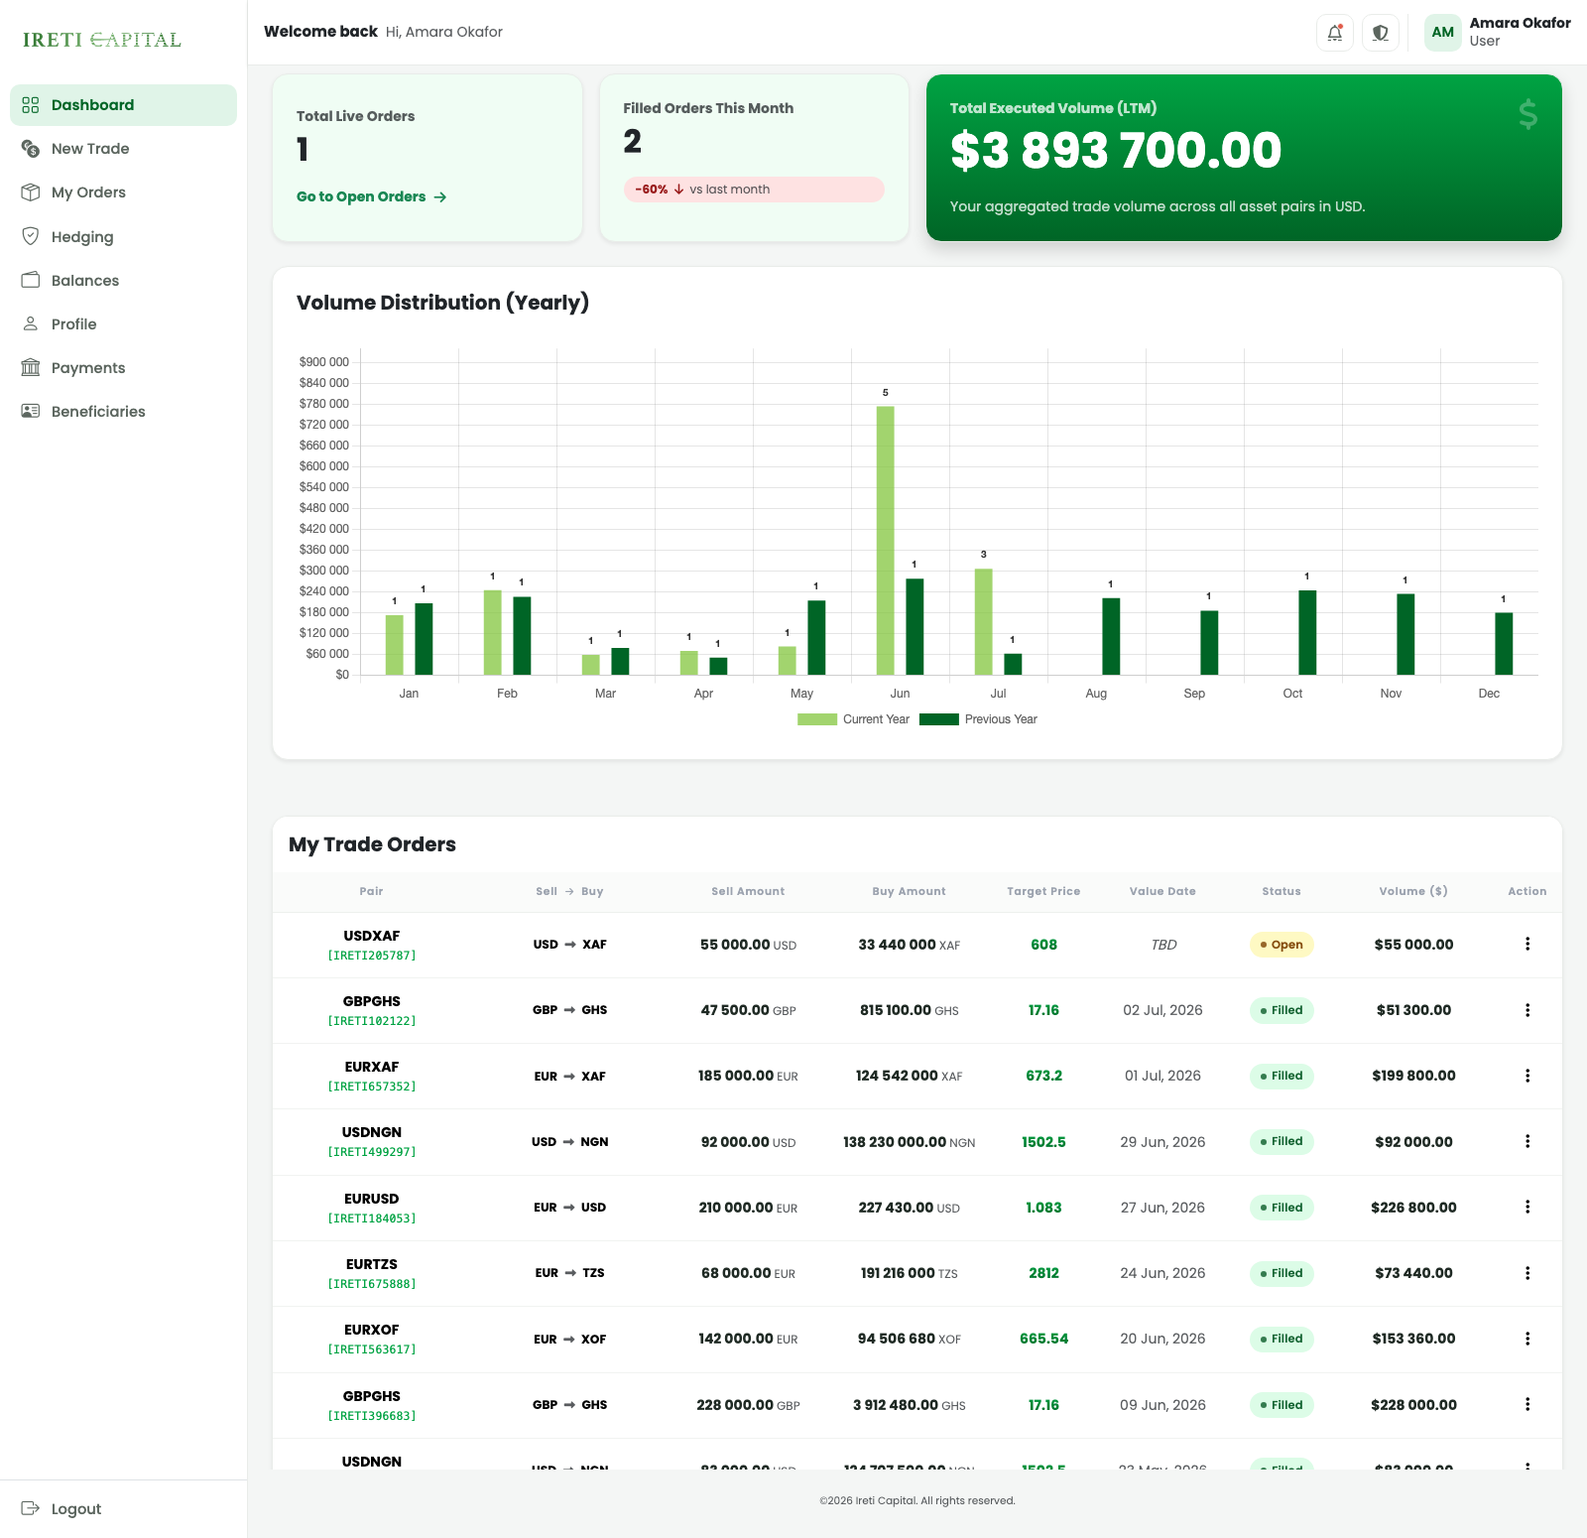Click buy amount 191 216 000 TZS
1587x1538 pixels.
click(910, 1273)
